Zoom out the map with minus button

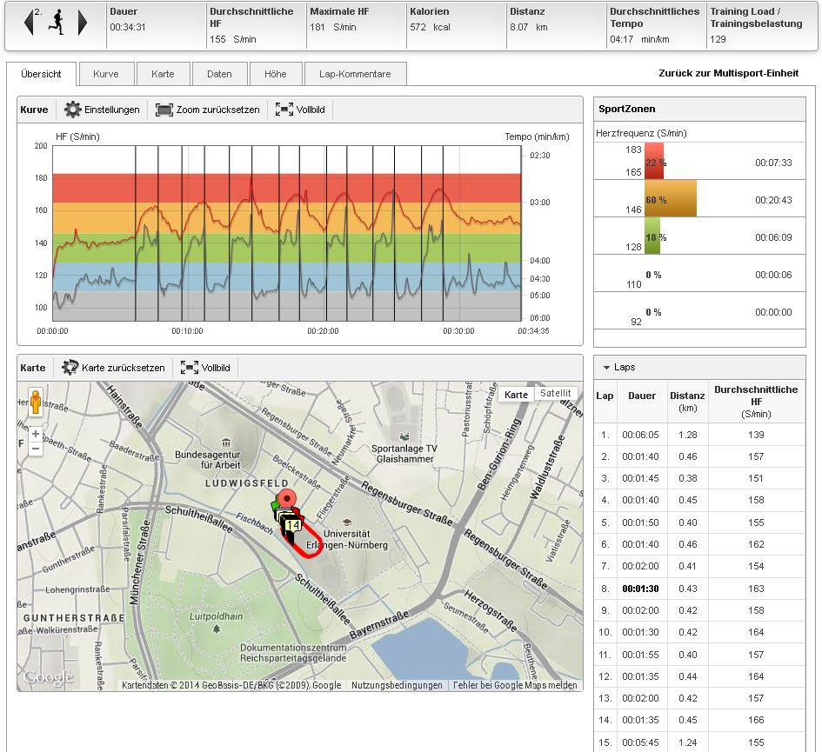(x=36, y=449)
